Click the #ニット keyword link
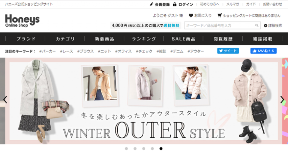The image size is (288, 162). tap(104, 51)
